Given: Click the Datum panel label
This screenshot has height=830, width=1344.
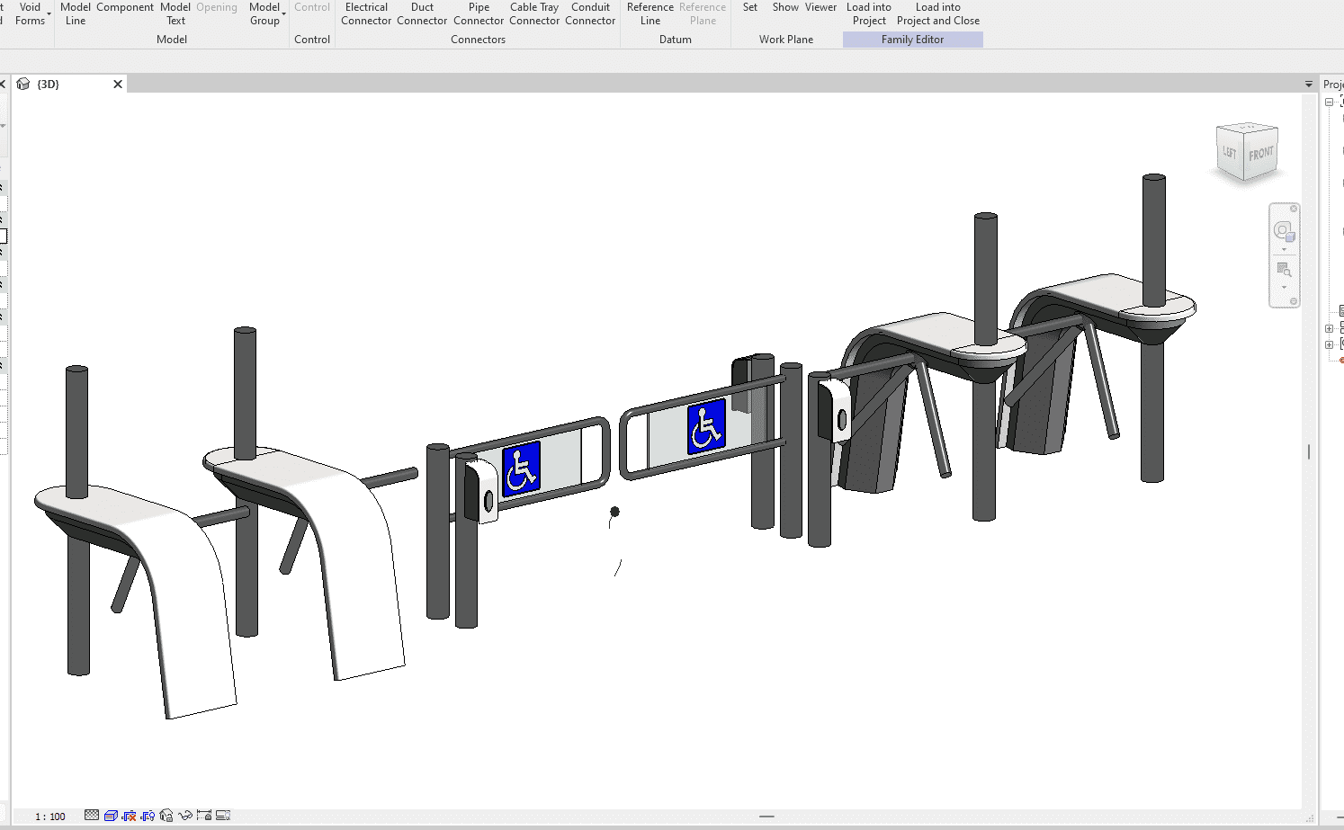Looking at the screenshot, I should (x=675, y=40).
